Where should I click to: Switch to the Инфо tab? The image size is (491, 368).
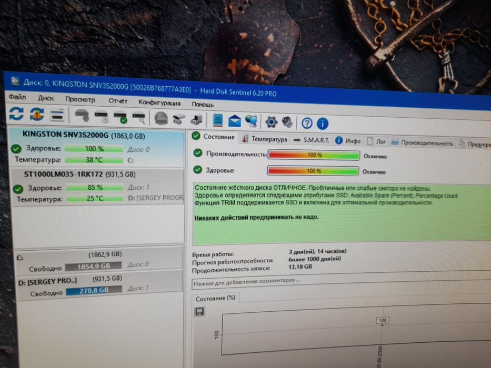[x=348, y=141]
